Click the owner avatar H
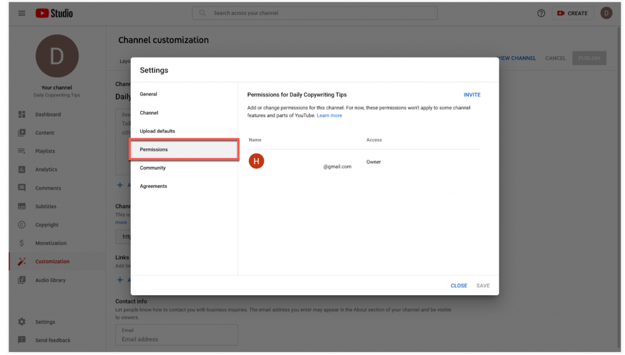The height and width of the screenshot is (355, 625). point(256,161)
